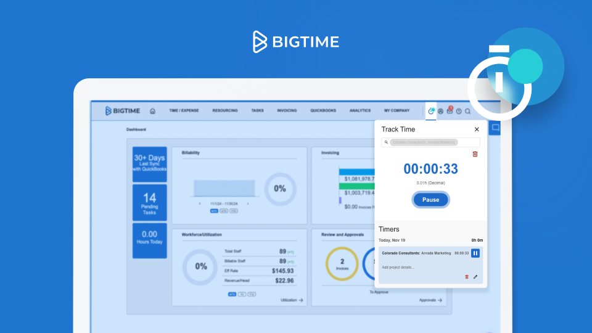Delete the Colorado Consultants timer entry

pos(467,277)
